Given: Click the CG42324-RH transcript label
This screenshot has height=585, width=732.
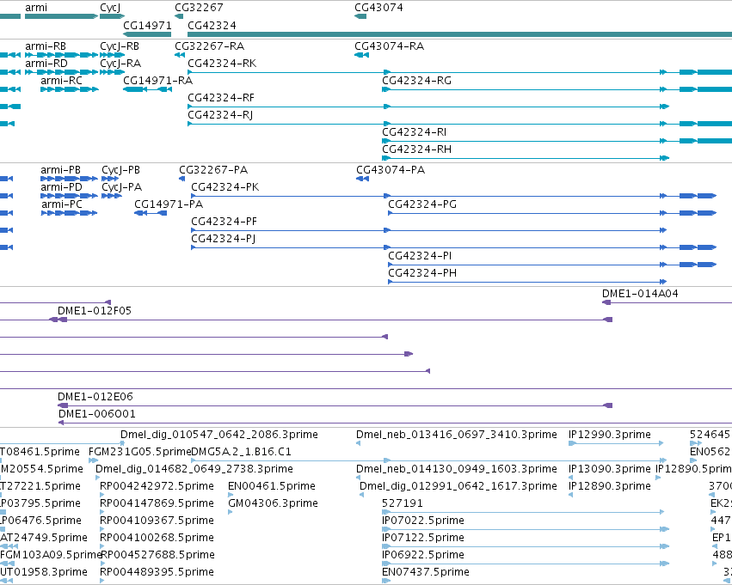Looking at the screenshot, I should pos(417,149).
